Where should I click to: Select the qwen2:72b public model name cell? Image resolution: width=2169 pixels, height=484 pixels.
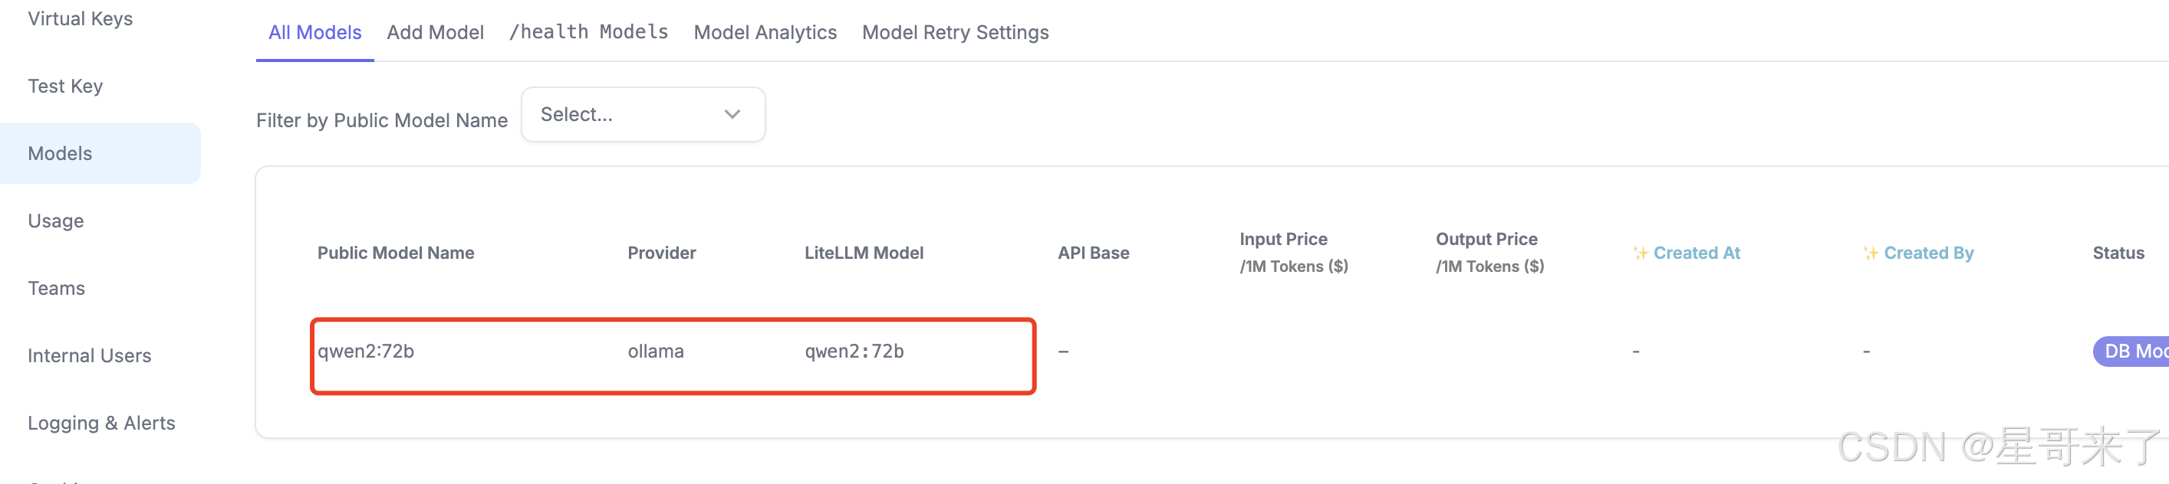365,352
